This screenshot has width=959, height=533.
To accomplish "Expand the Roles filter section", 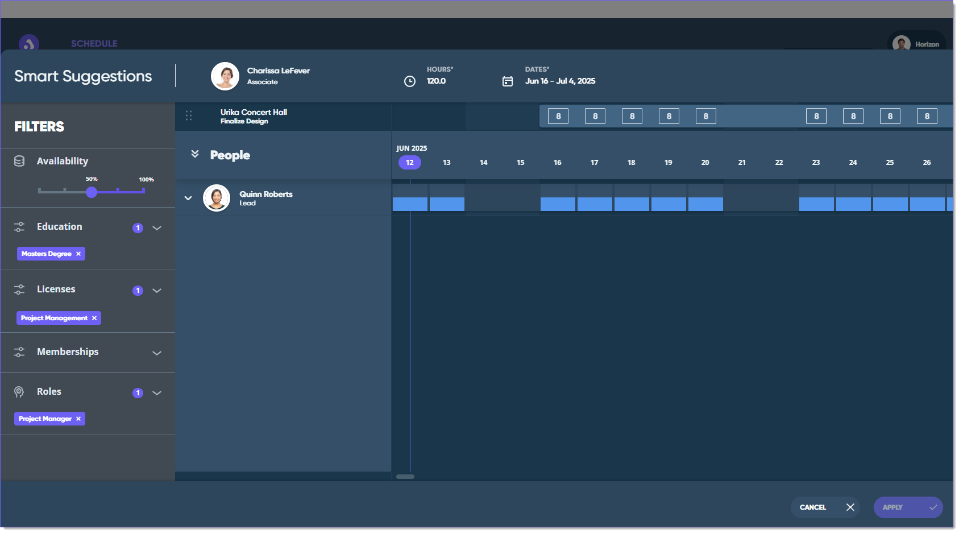I will point(157,393).
